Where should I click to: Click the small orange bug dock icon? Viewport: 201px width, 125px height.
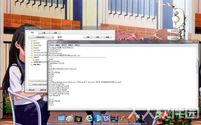[x=123, y=118]
